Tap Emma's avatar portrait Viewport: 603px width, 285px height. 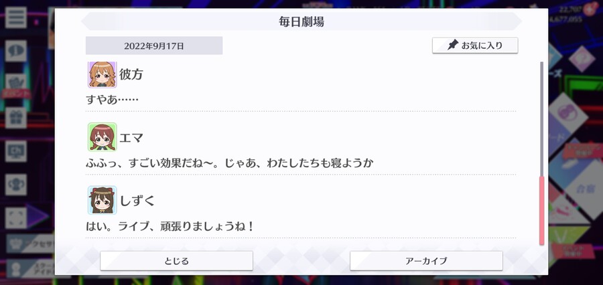click(102, 137)
